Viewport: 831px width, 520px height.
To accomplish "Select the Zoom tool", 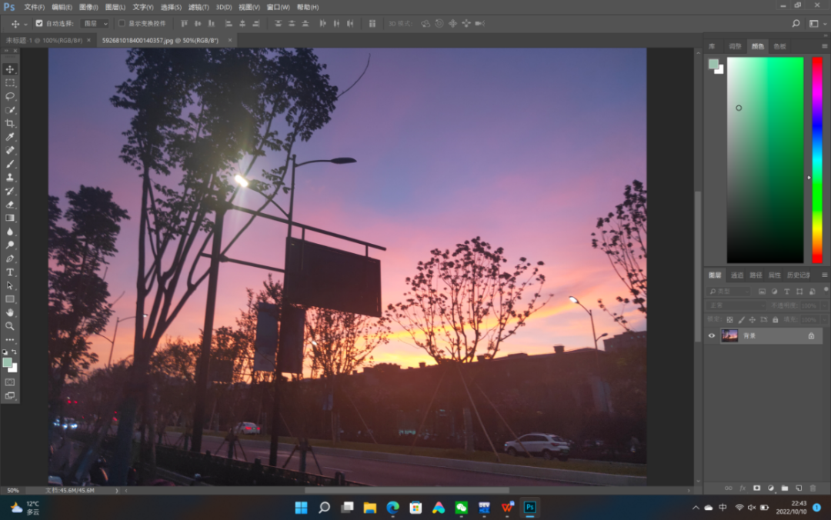I will pos(10,326).
